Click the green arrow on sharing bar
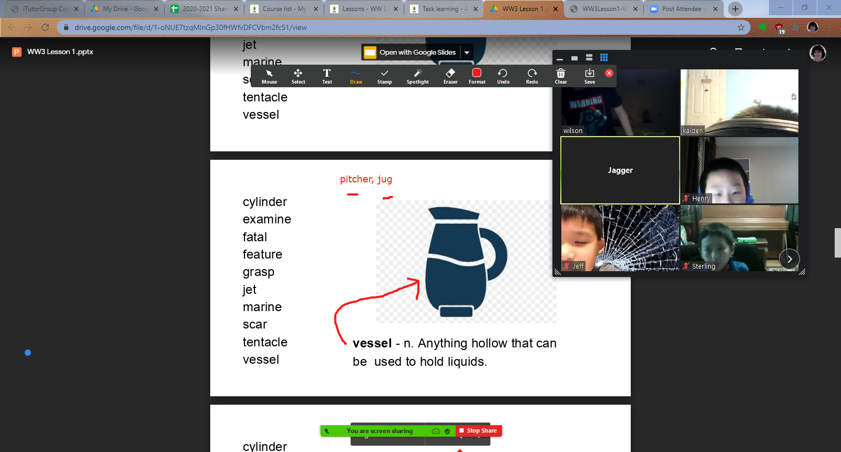The height and width of the screenshot is (452, 841). pos(327,431)
